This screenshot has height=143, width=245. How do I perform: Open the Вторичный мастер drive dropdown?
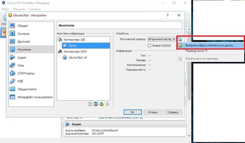(162, 39)
